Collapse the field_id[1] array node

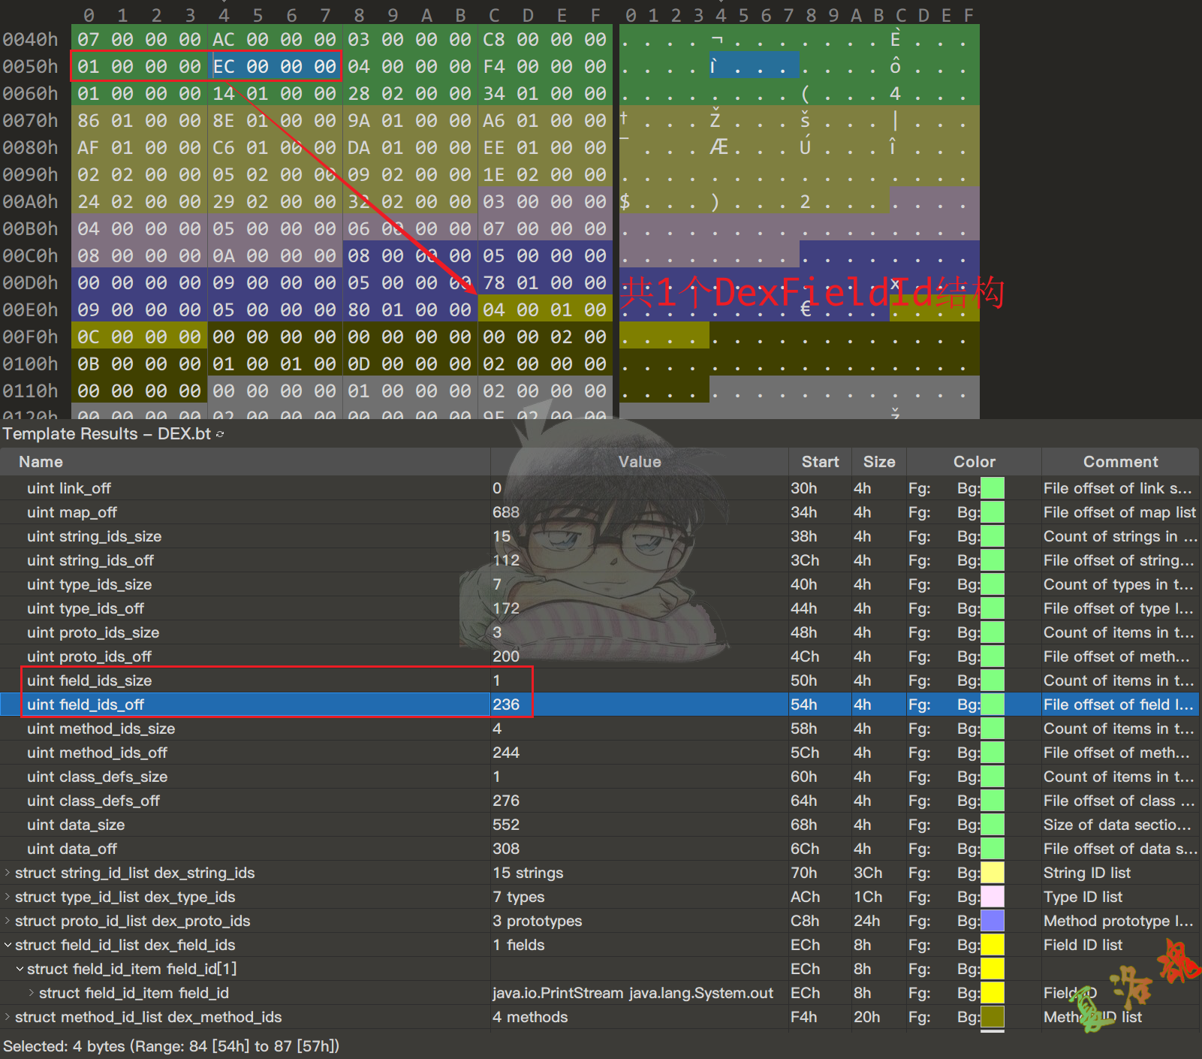(x=20, y=969)
